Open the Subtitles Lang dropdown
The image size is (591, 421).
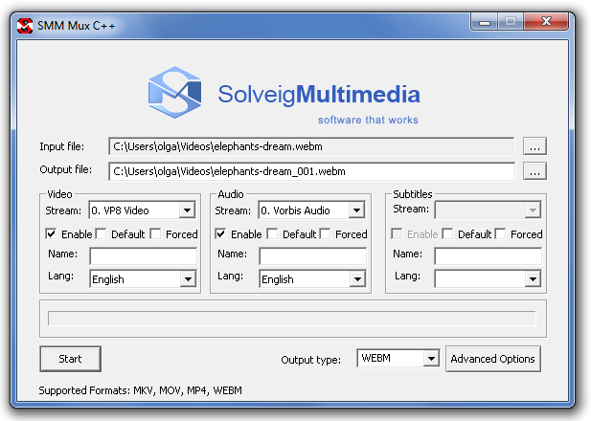click(488, 279)
